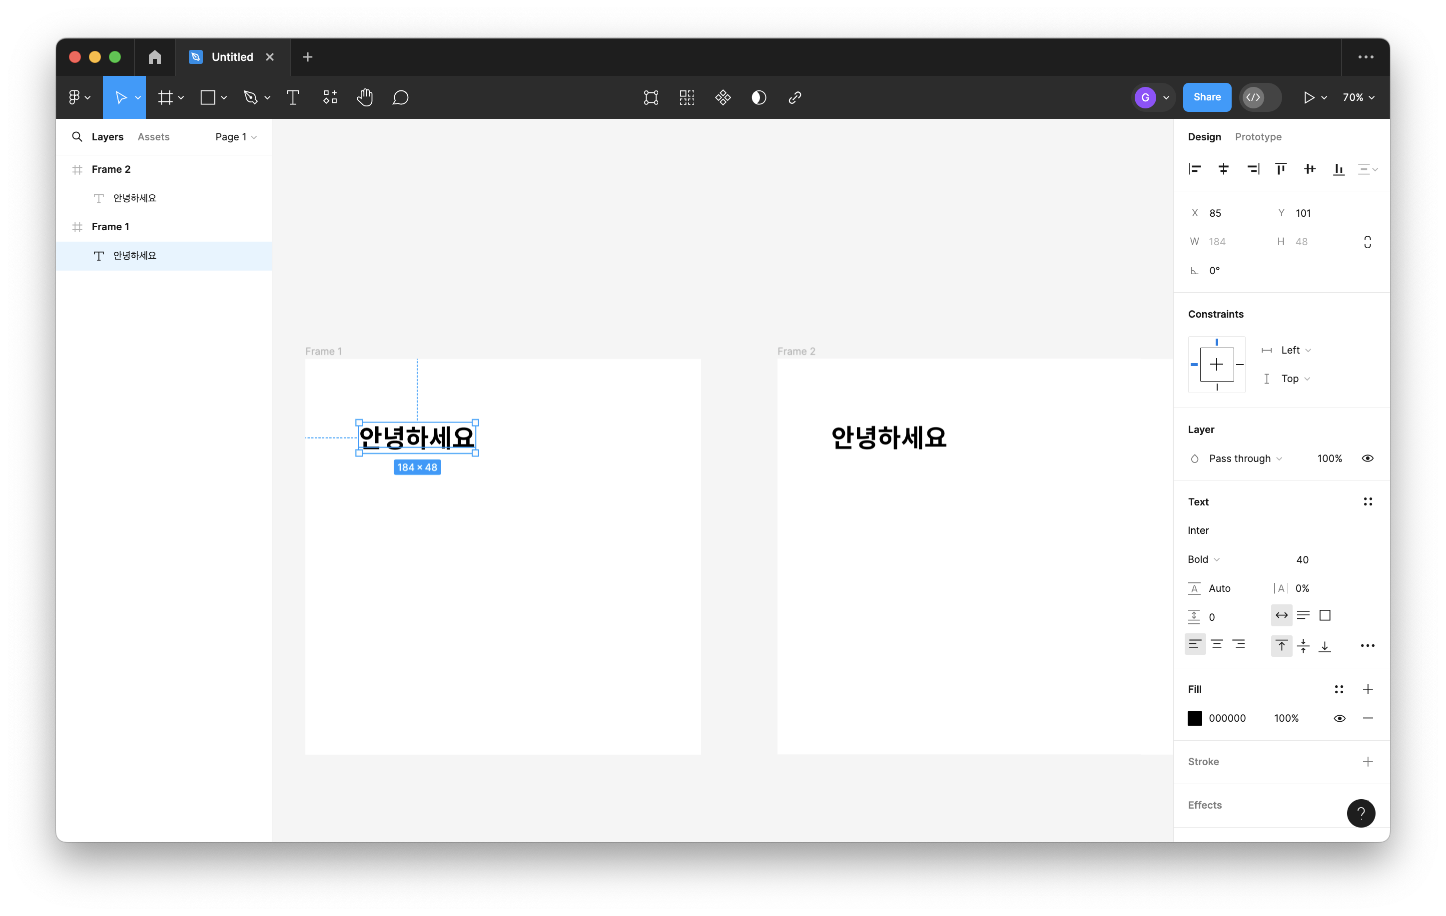
Task: Switch to the Assets tab
Action: coord(153,137)
